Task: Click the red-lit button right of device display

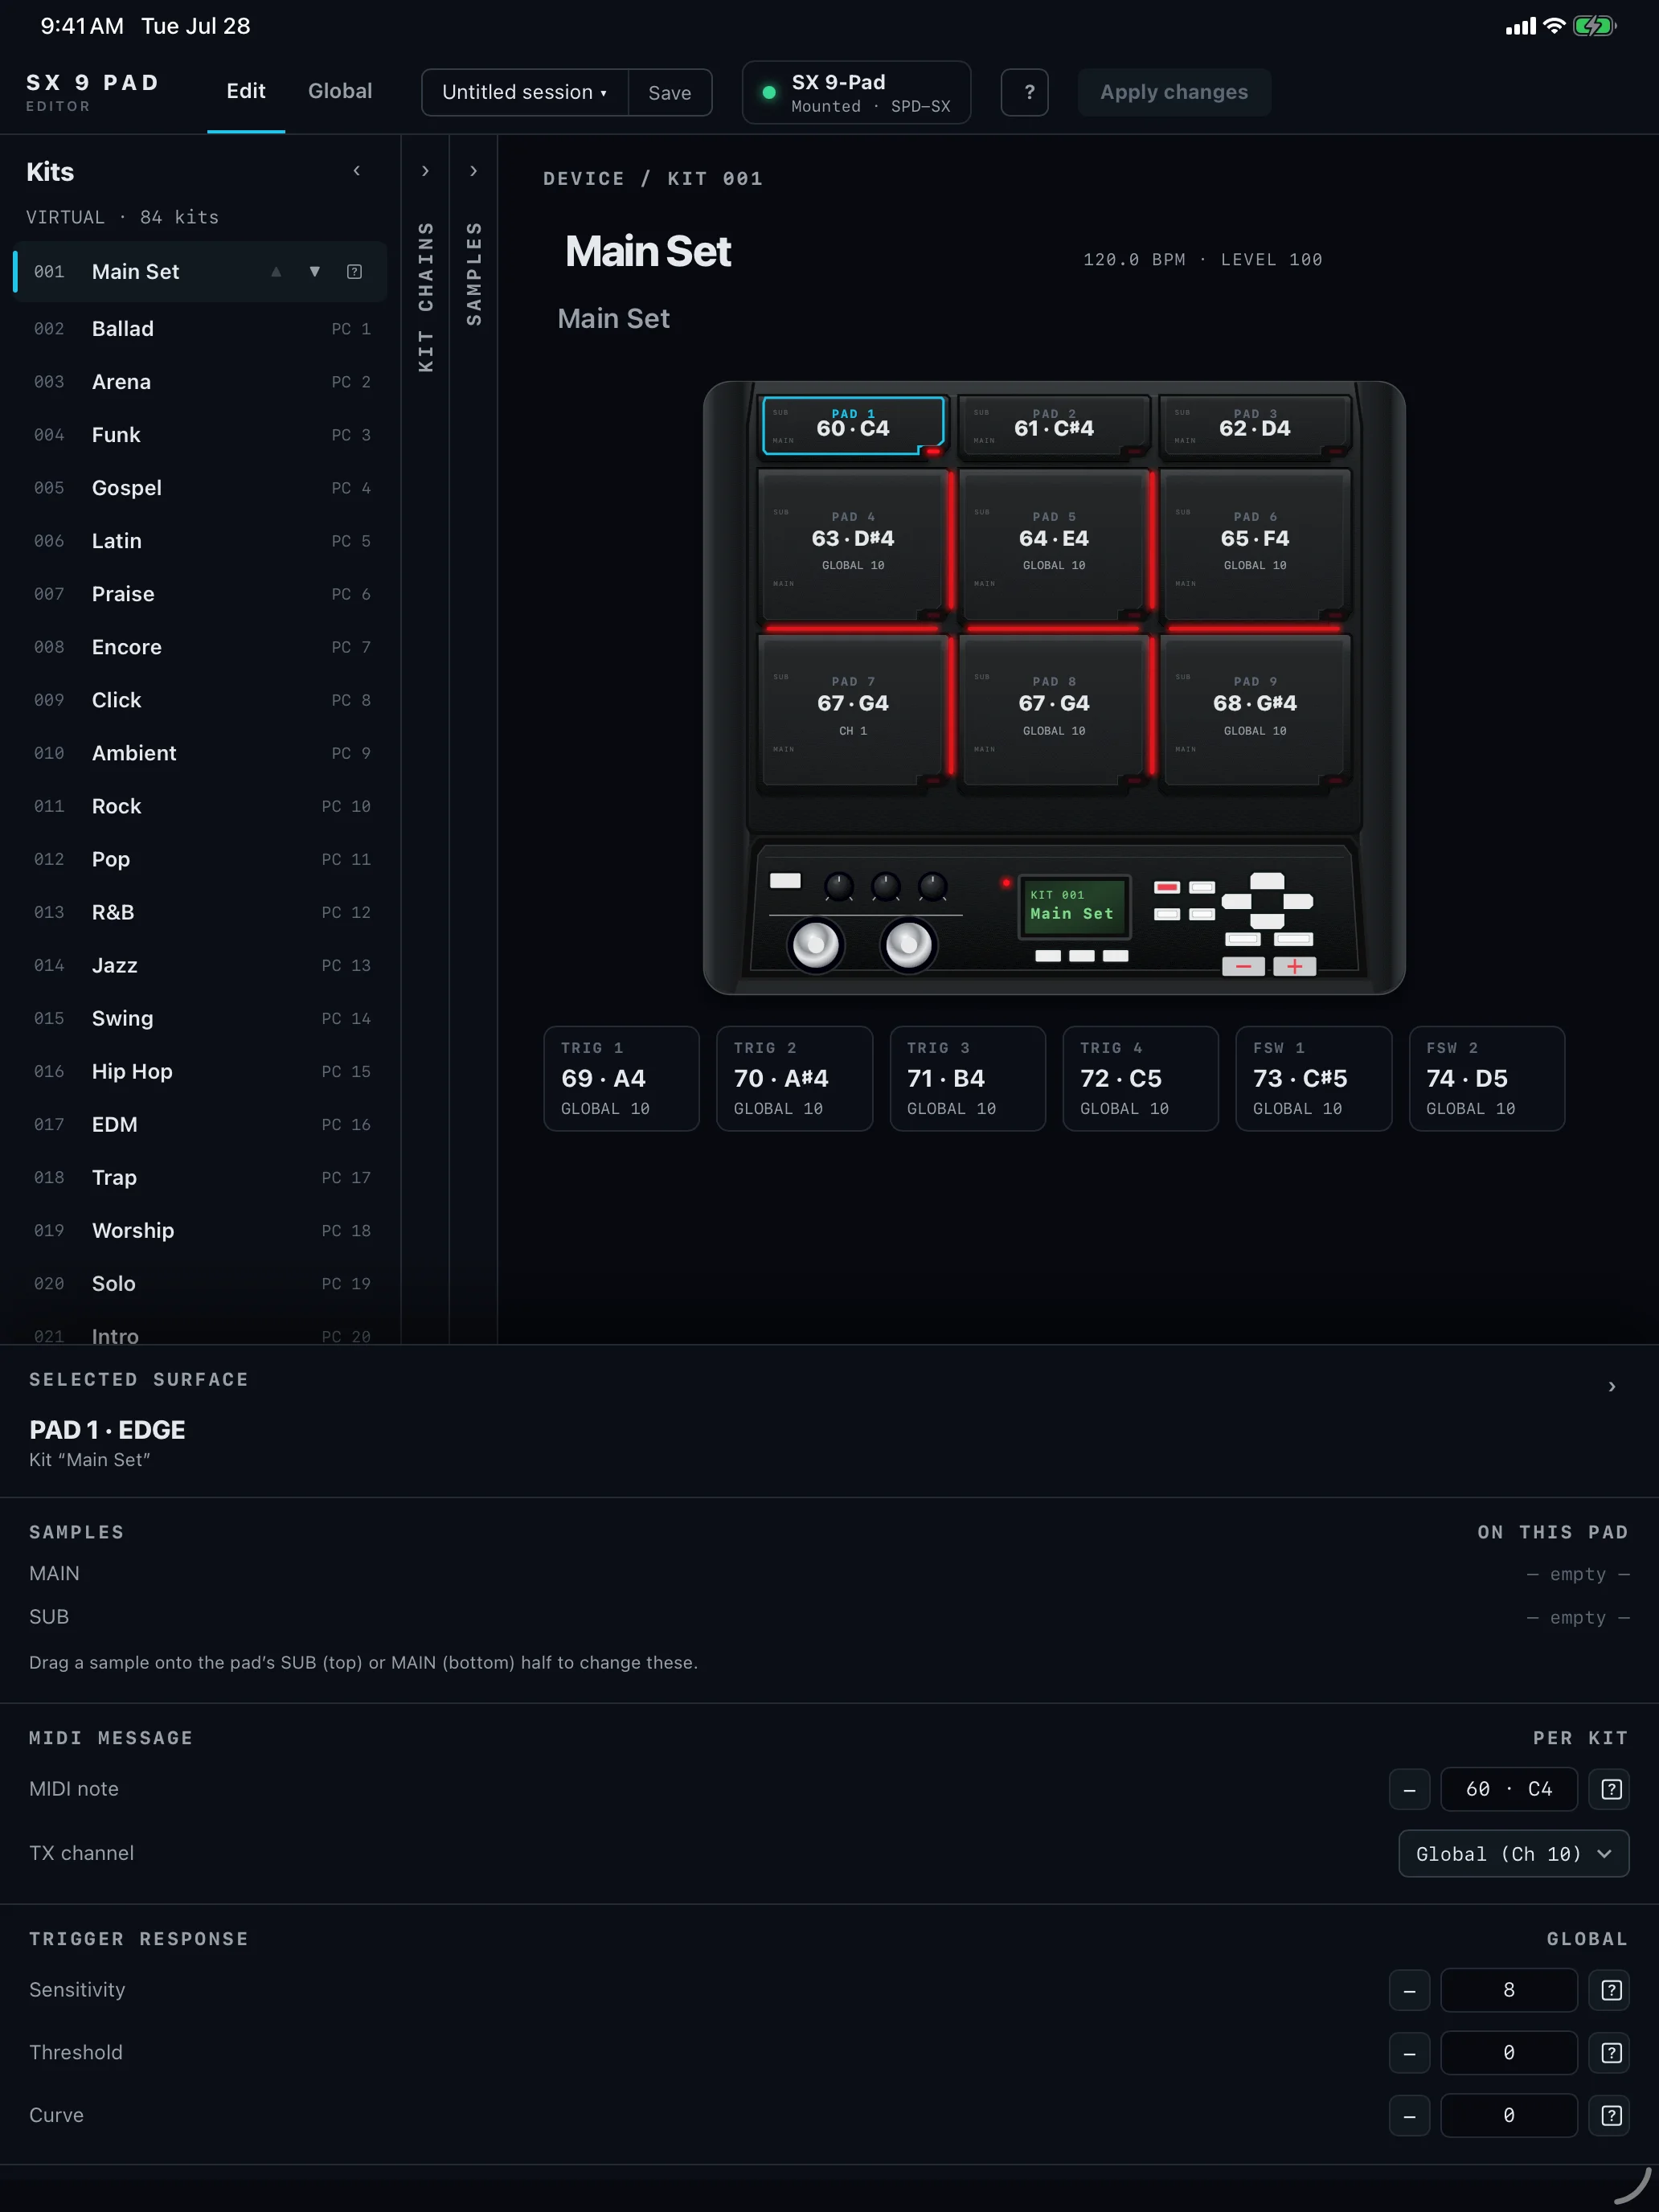Action: tap(1167, 887)
